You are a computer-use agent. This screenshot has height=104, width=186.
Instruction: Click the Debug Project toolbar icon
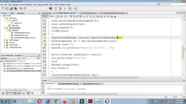tap(70, 8)
